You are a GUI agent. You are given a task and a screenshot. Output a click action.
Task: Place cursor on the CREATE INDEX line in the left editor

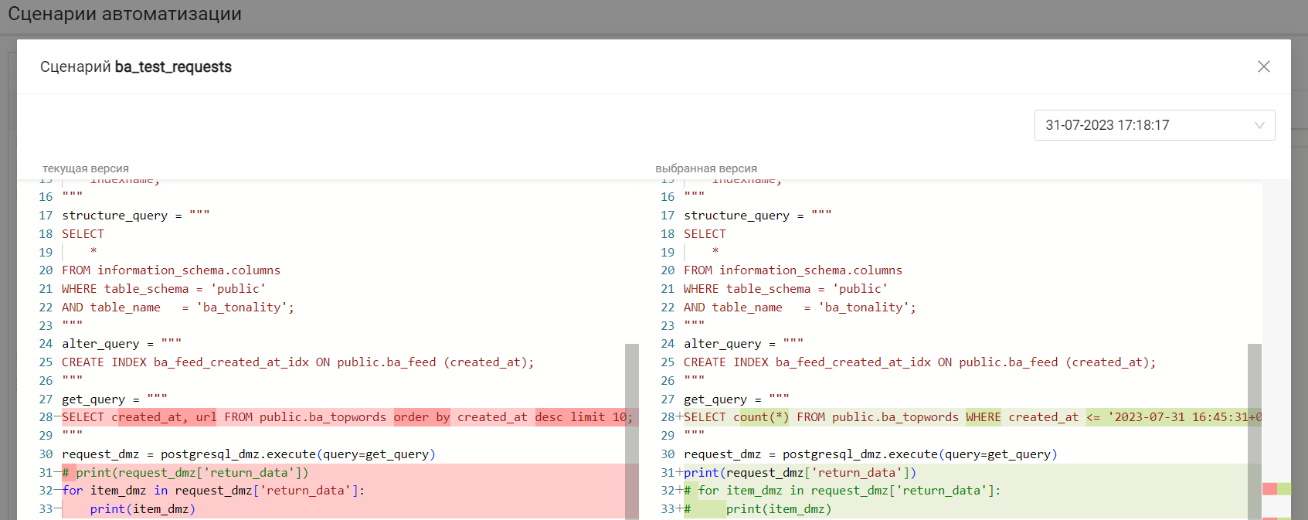[x=297, y=362]
